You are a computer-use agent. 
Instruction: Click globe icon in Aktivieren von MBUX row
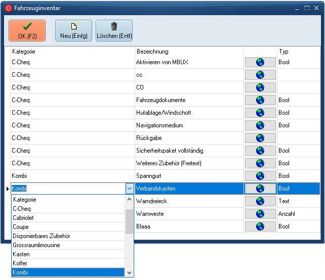coord(260,62)
